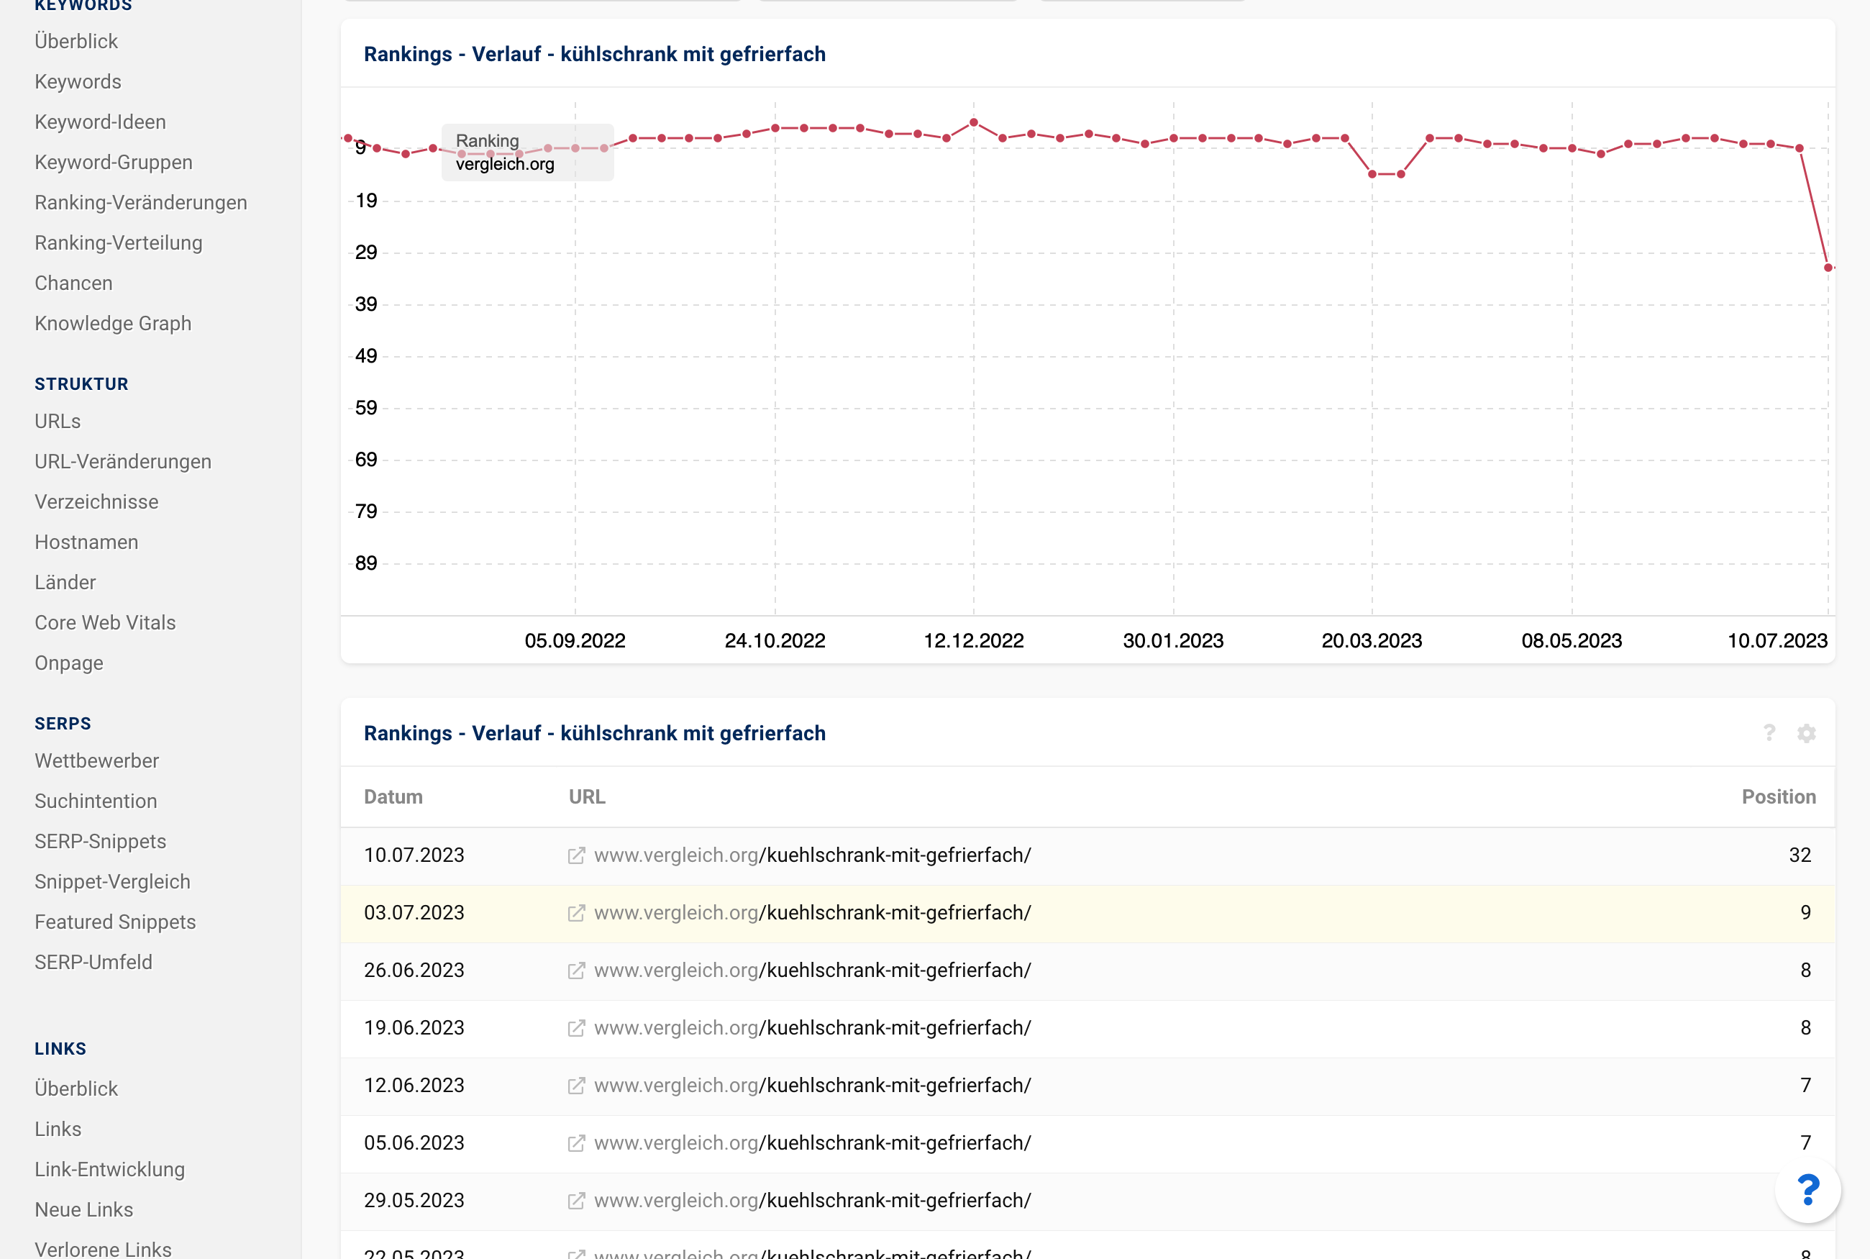1870x1259 pixels.
Task: Open the blue floating help button
Action: click(x=1807, y=1190)
